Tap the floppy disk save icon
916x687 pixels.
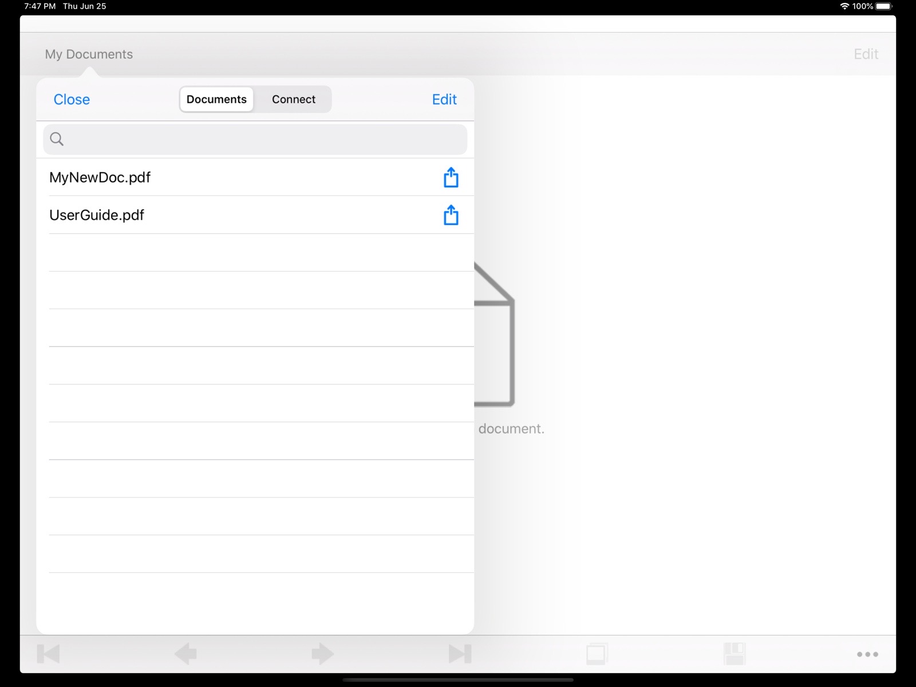734,654
